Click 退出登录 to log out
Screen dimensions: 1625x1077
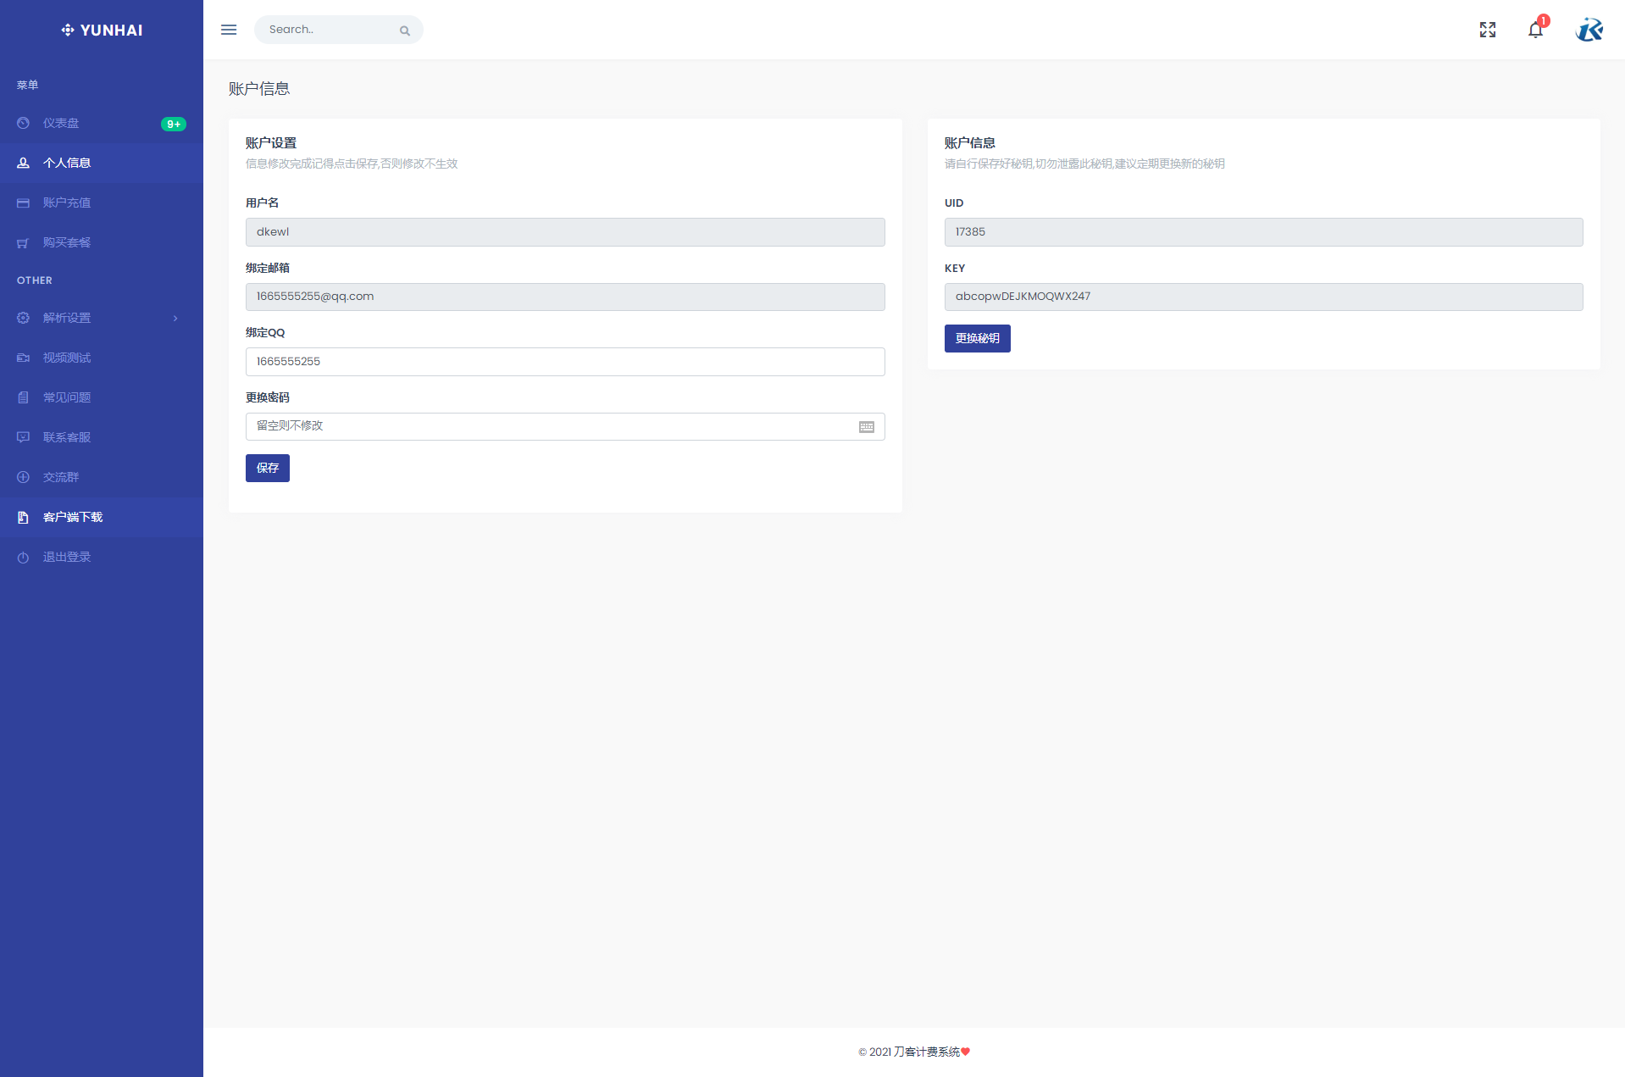coord(67,557)
